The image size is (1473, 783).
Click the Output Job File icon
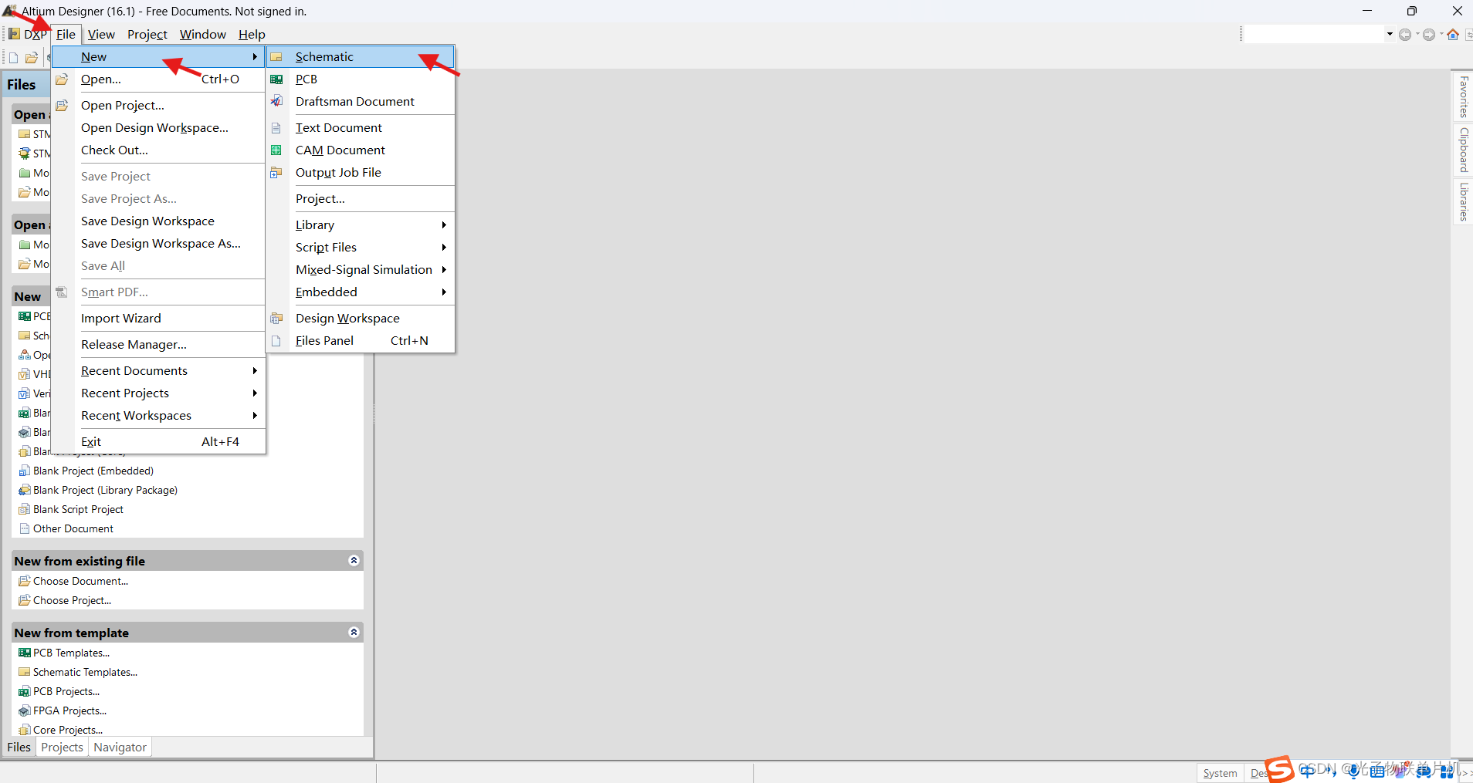[x=276, y=173]
